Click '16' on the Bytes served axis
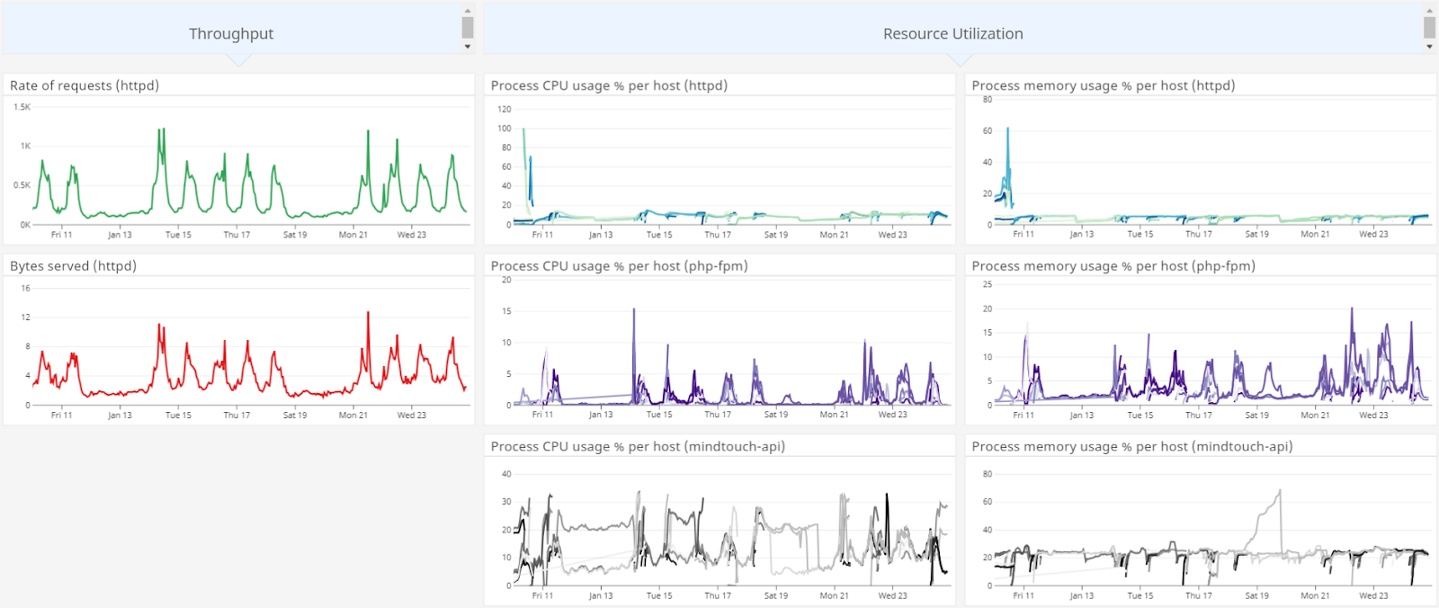 [x=25, y=289]
